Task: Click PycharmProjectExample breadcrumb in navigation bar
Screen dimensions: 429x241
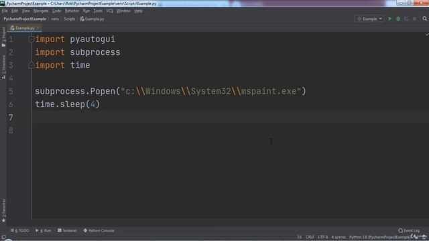Action: (x=25, y=19)
